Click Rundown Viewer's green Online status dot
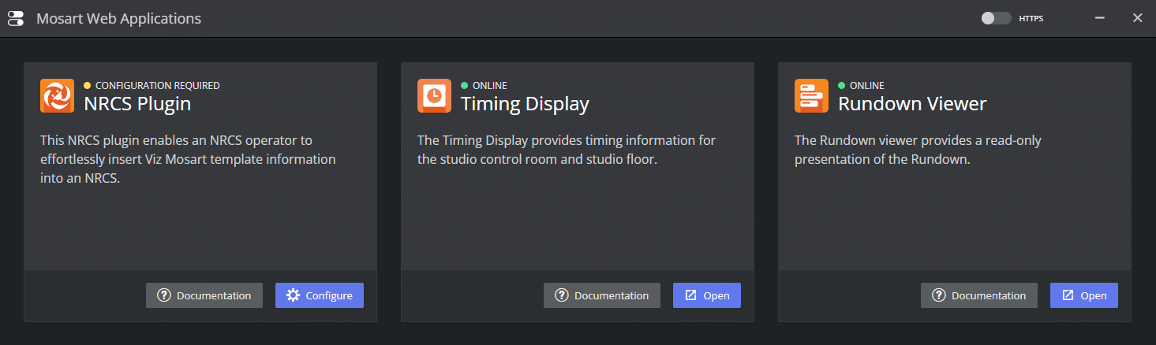 click(x=842, y=86)
